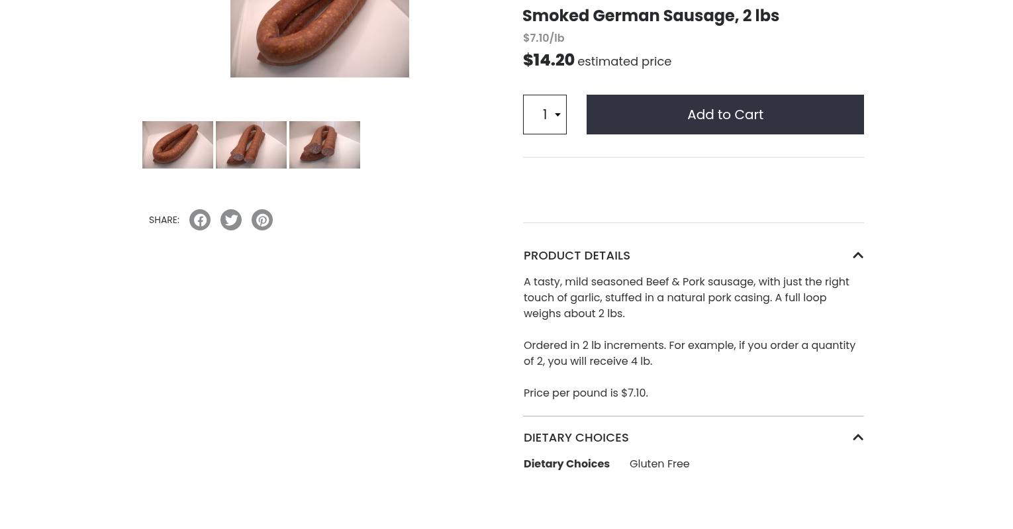The image size is (1013, 529).
Task: Click the $7.10/lb unit price text
Action: [544, 38]
